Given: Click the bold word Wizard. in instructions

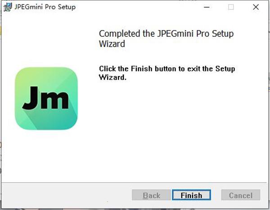Looking at the screenshot, I should (112, 77).
